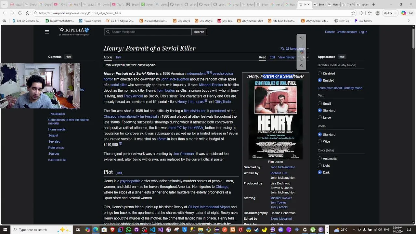416x234 pixels.
Task: Click the search magnifier on floating overlay toolbar
Action: [302, 66]
